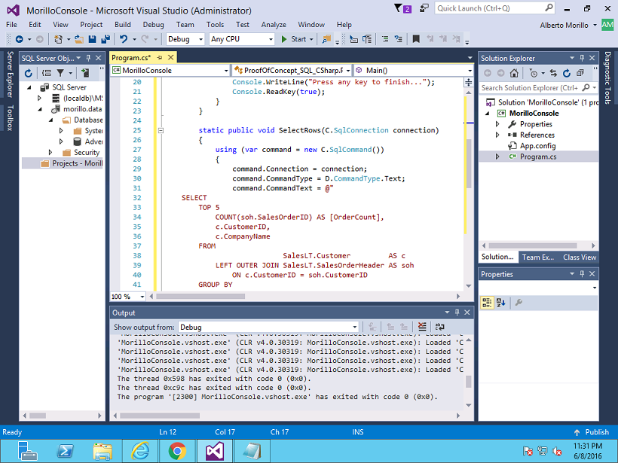
Task: Click the New Project toolbar icon
Action: click(x=58, y=39)
